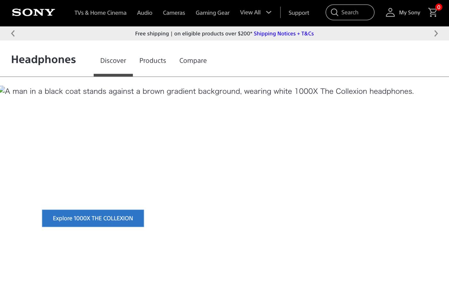Screen dimensions: 449x286
Task: Open the Support link
Action: point(299,13)
